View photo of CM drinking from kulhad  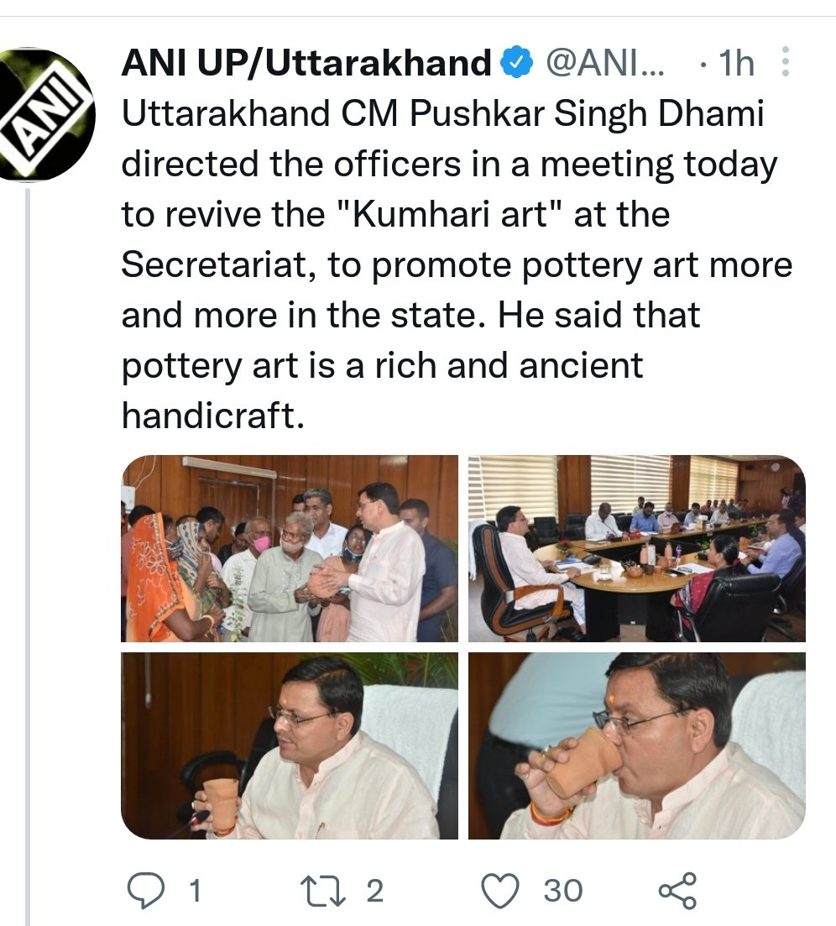click(637, 746)
